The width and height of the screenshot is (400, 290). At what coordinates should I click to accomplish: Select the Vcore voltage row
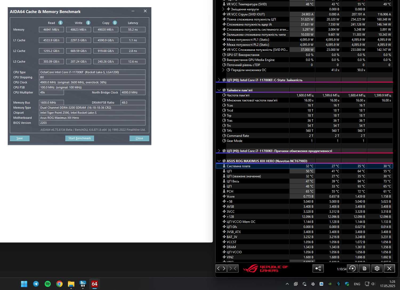coord(304,196)
